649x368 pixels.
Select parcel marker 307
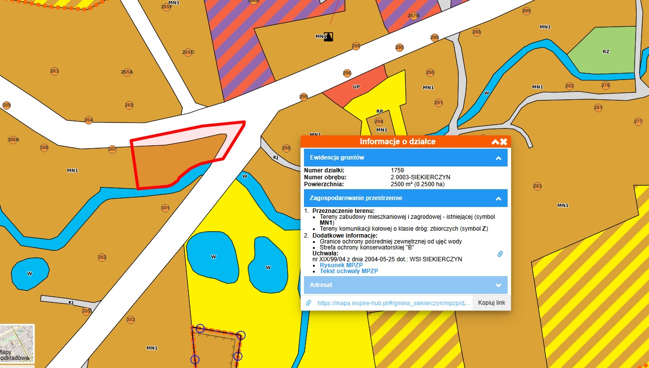click(x=112, y=149)
